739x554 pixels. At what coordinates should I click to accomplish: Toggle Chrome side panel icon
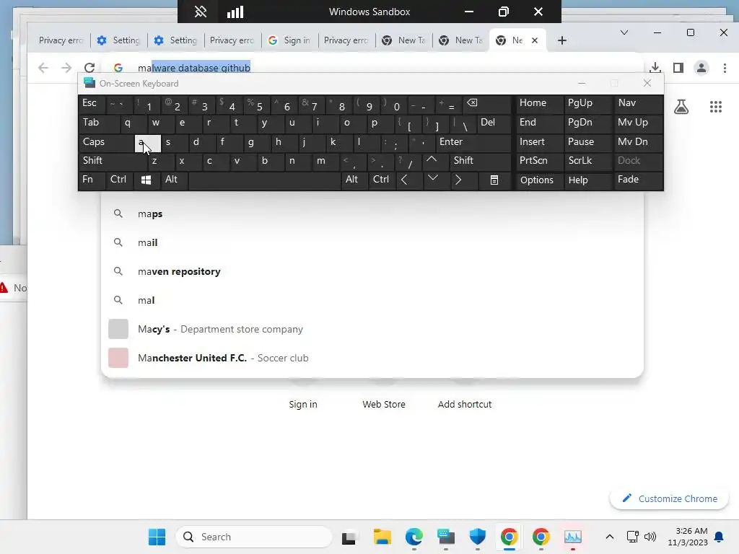point(678,68)
